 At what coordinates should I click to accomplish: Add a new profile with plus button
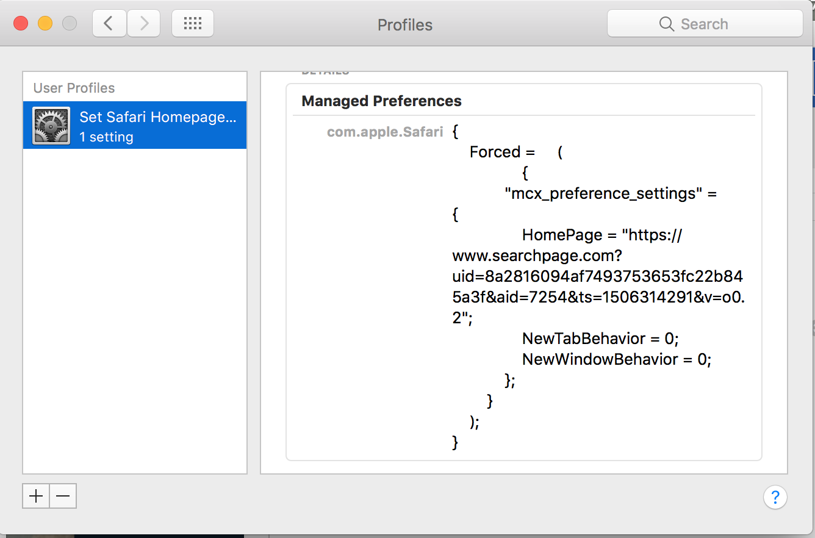[x=36, y=496]
